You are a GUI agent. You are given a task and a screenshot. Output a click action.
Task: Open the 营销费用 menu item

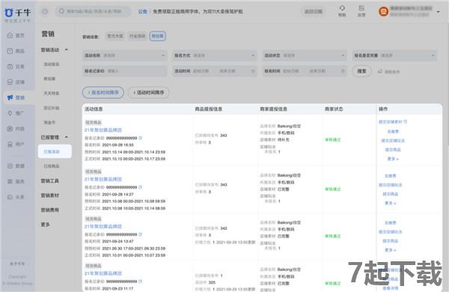coord(50,210)
